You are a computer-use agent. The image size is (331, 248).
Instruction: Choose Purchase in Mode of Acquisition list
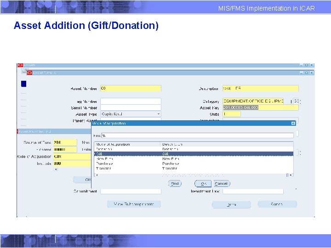(x=194, y=163)
